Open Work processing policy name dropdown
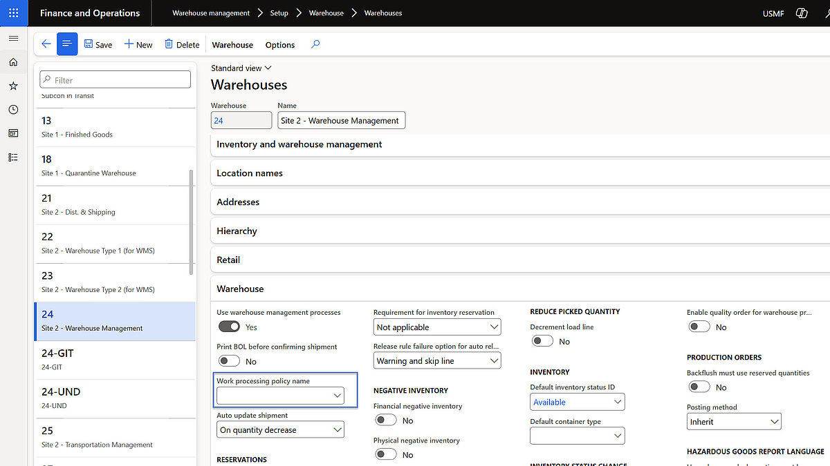The height and width of the screenshot is (466, 830). coord(338,396)
